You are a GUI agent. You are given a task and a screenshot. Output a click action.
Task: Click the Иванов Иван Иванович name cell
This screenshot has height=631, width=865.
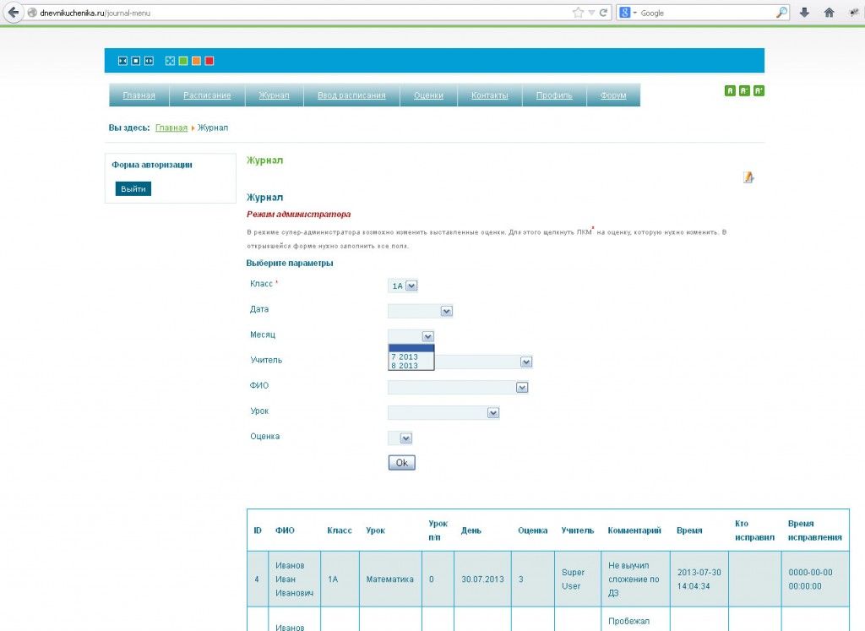click(x=294, y=579)
